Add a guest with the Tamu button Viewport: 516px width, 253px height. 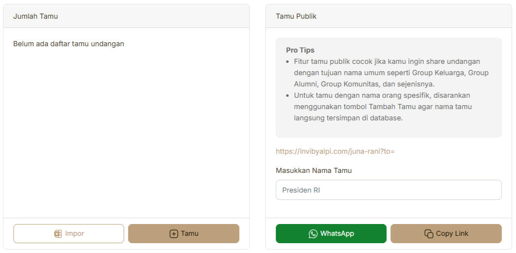click(x=184, y=234)
